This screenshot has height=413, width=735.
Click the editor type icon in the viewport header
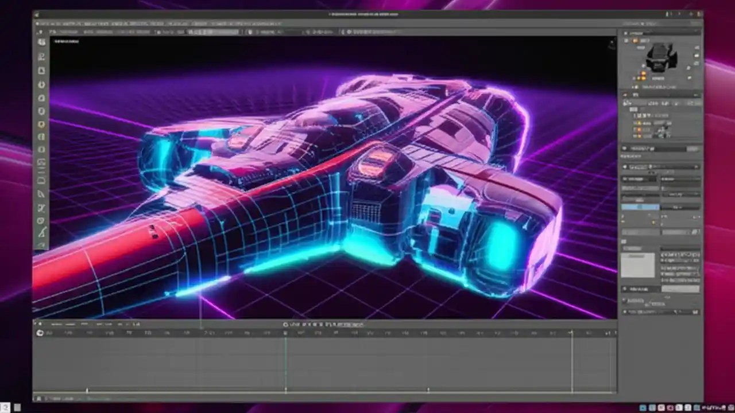39,32
